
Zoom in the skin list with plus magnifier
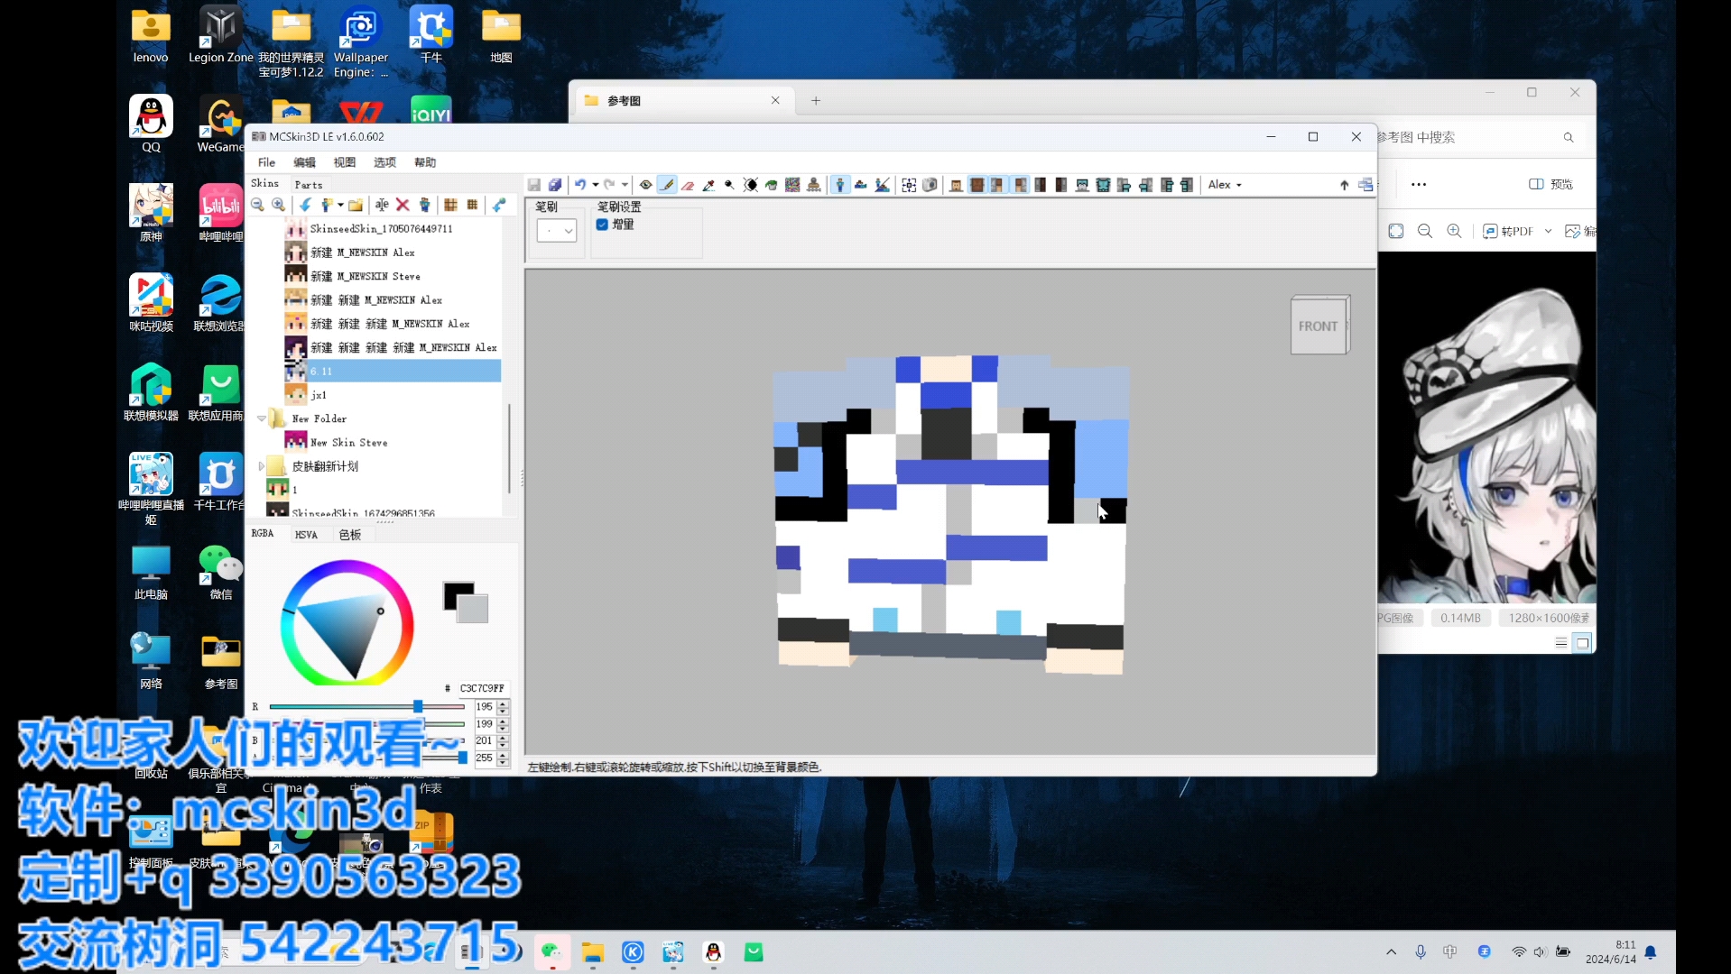279,206
